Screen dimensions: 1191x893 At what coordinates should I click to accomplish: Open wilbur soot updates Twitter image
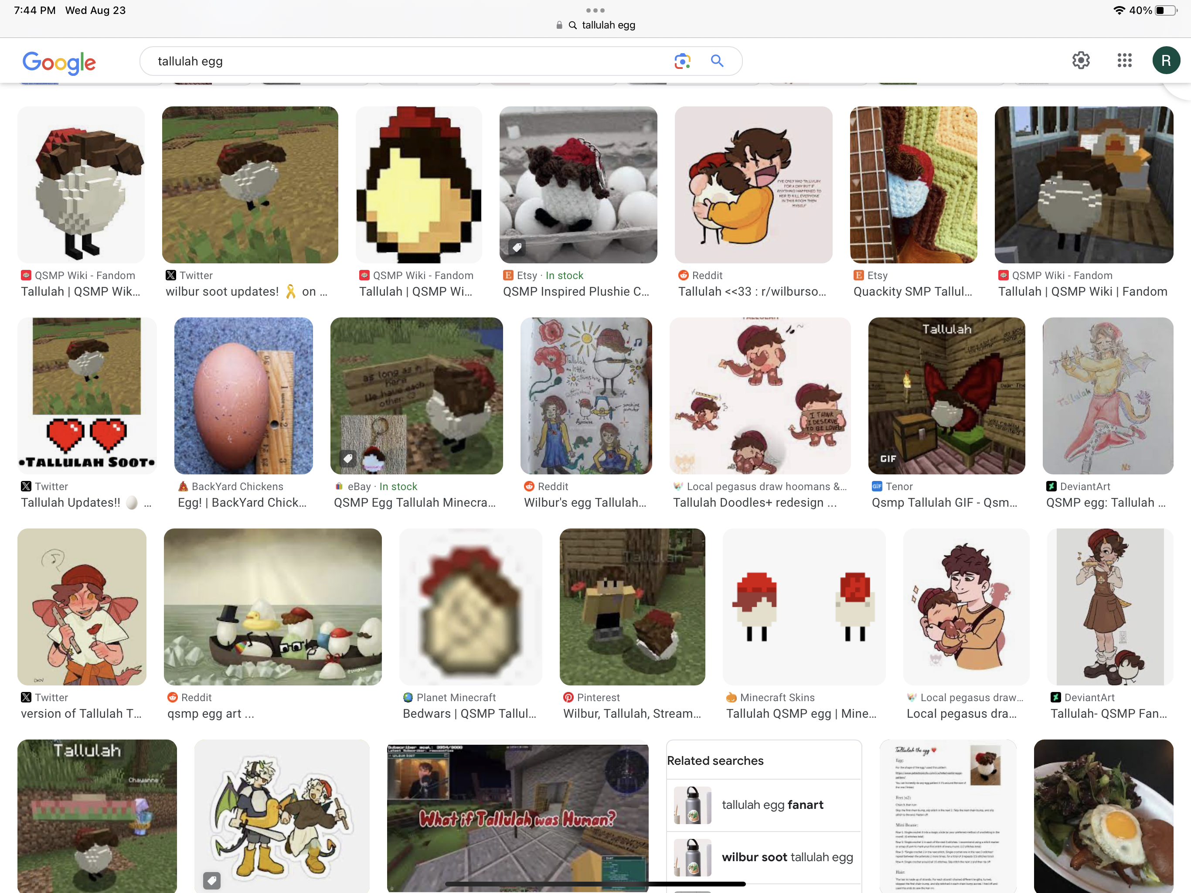[250, 185]
